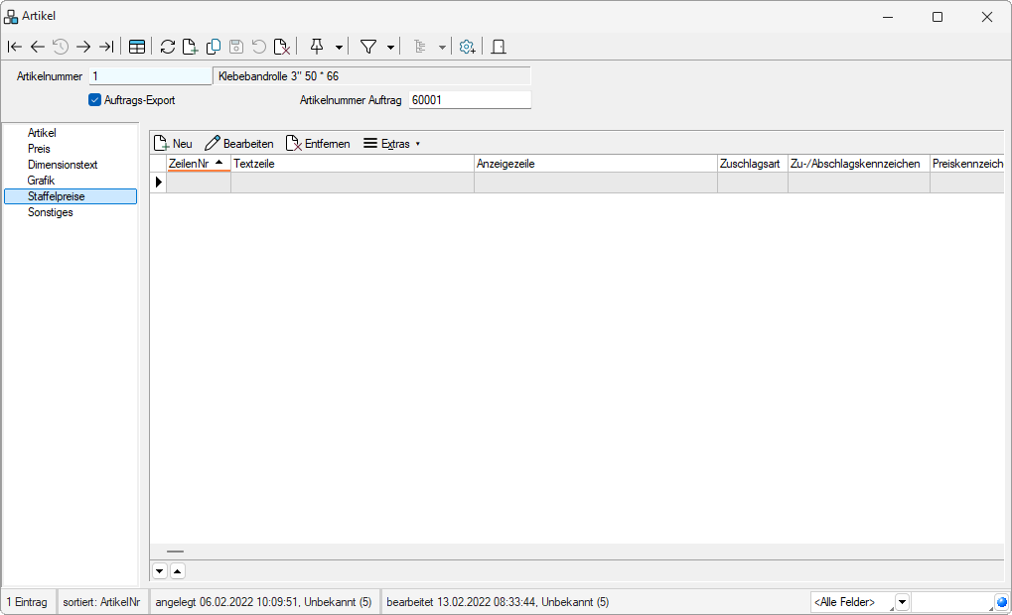1012x615 pixels.
Task: Copy the current record
Action: point(213,47)
